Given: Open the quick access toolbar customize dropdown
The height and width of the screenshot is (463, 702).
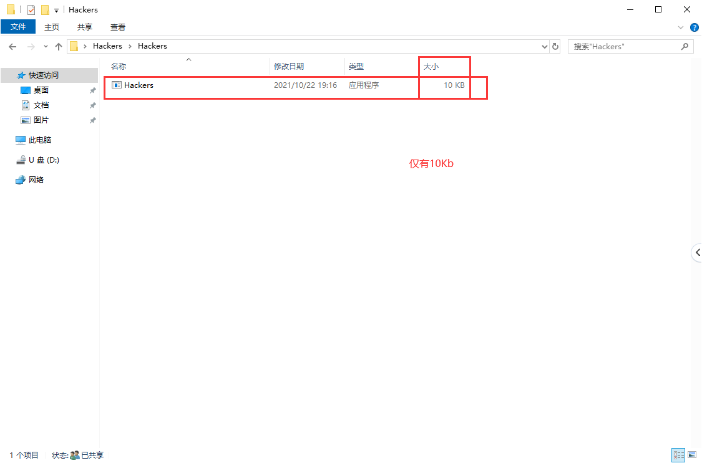Looking at the screenshot, I should tap(56, 11).
